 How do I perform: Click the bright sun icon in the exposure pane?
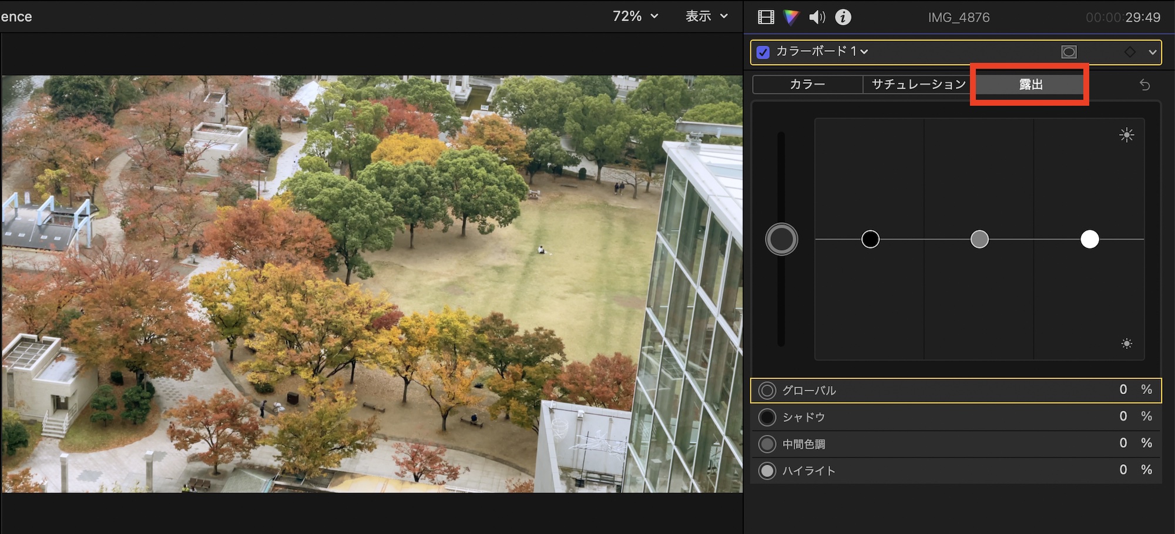(1126, 135)
